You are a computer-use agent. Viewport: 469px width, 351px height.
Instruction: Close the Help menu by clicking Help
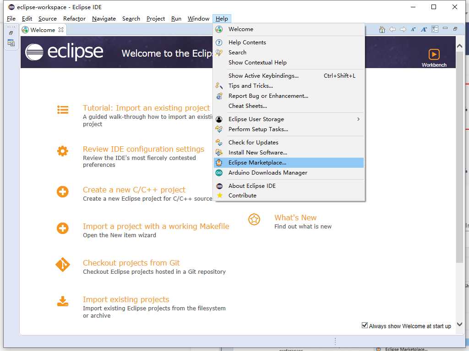pos(222,18)
